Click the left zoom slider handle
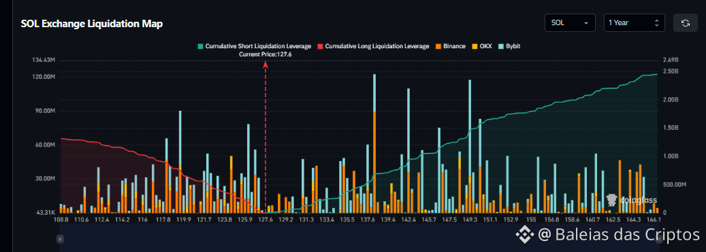This screenshot has height=252, width=706. coord(60,240)
